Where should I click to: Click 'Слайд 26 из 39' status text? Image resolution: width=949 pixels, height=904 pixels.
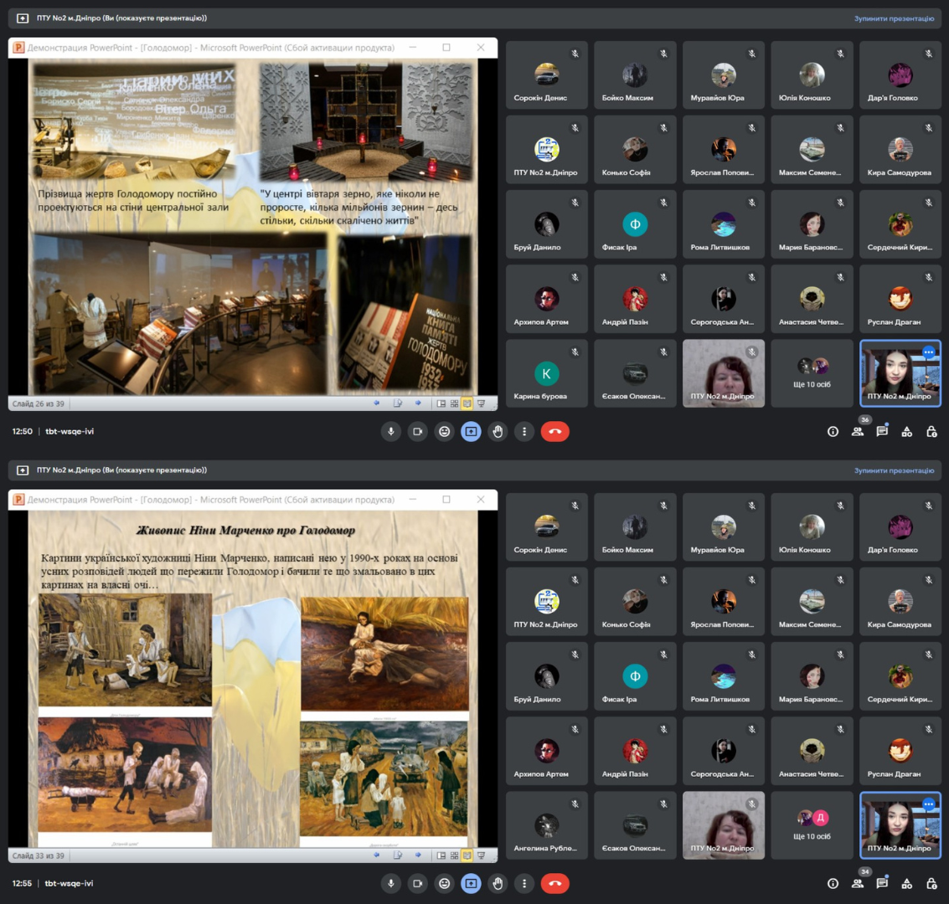(39, 403)
